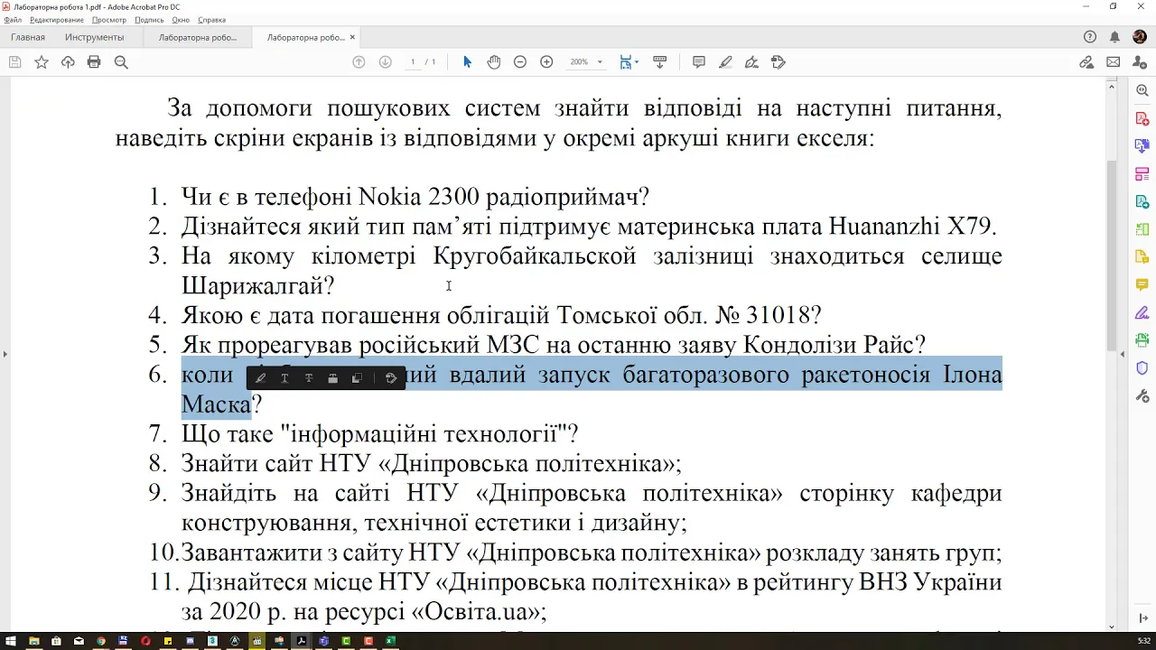Select the arrow selection tool
This screenshot has height=650, width=1156.
click(x=467, y=62)
